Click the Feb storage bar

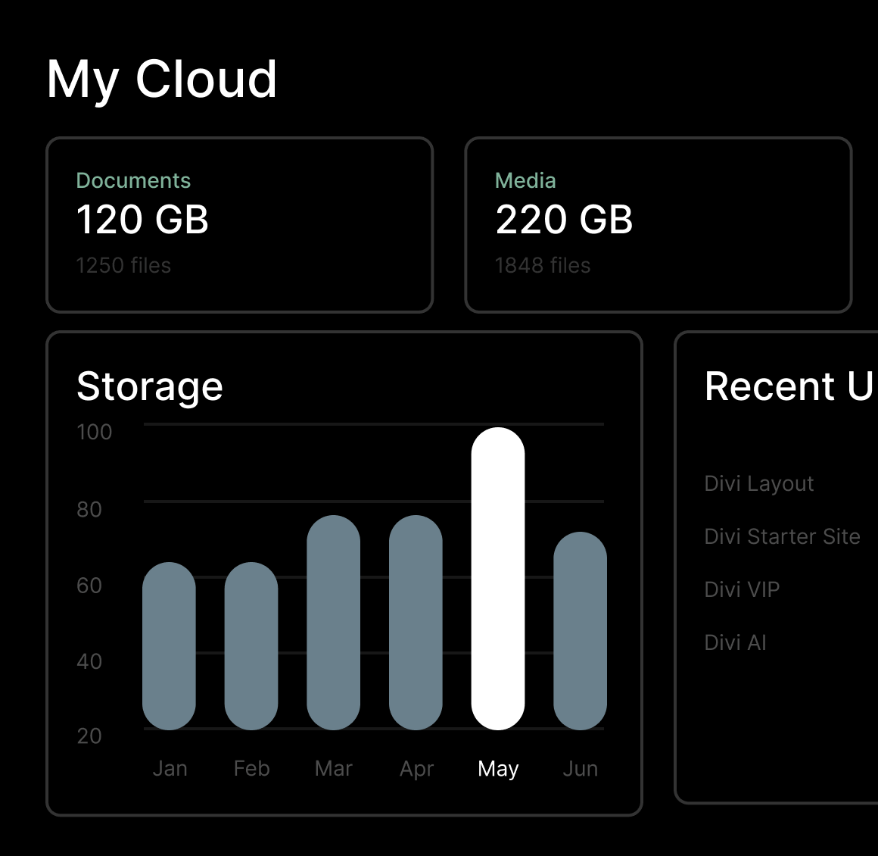251,646
